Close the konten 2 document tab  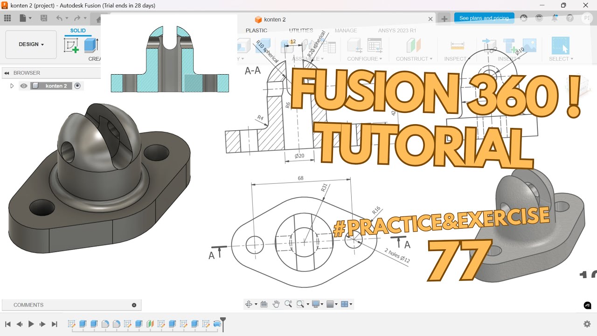coord(431,19)
